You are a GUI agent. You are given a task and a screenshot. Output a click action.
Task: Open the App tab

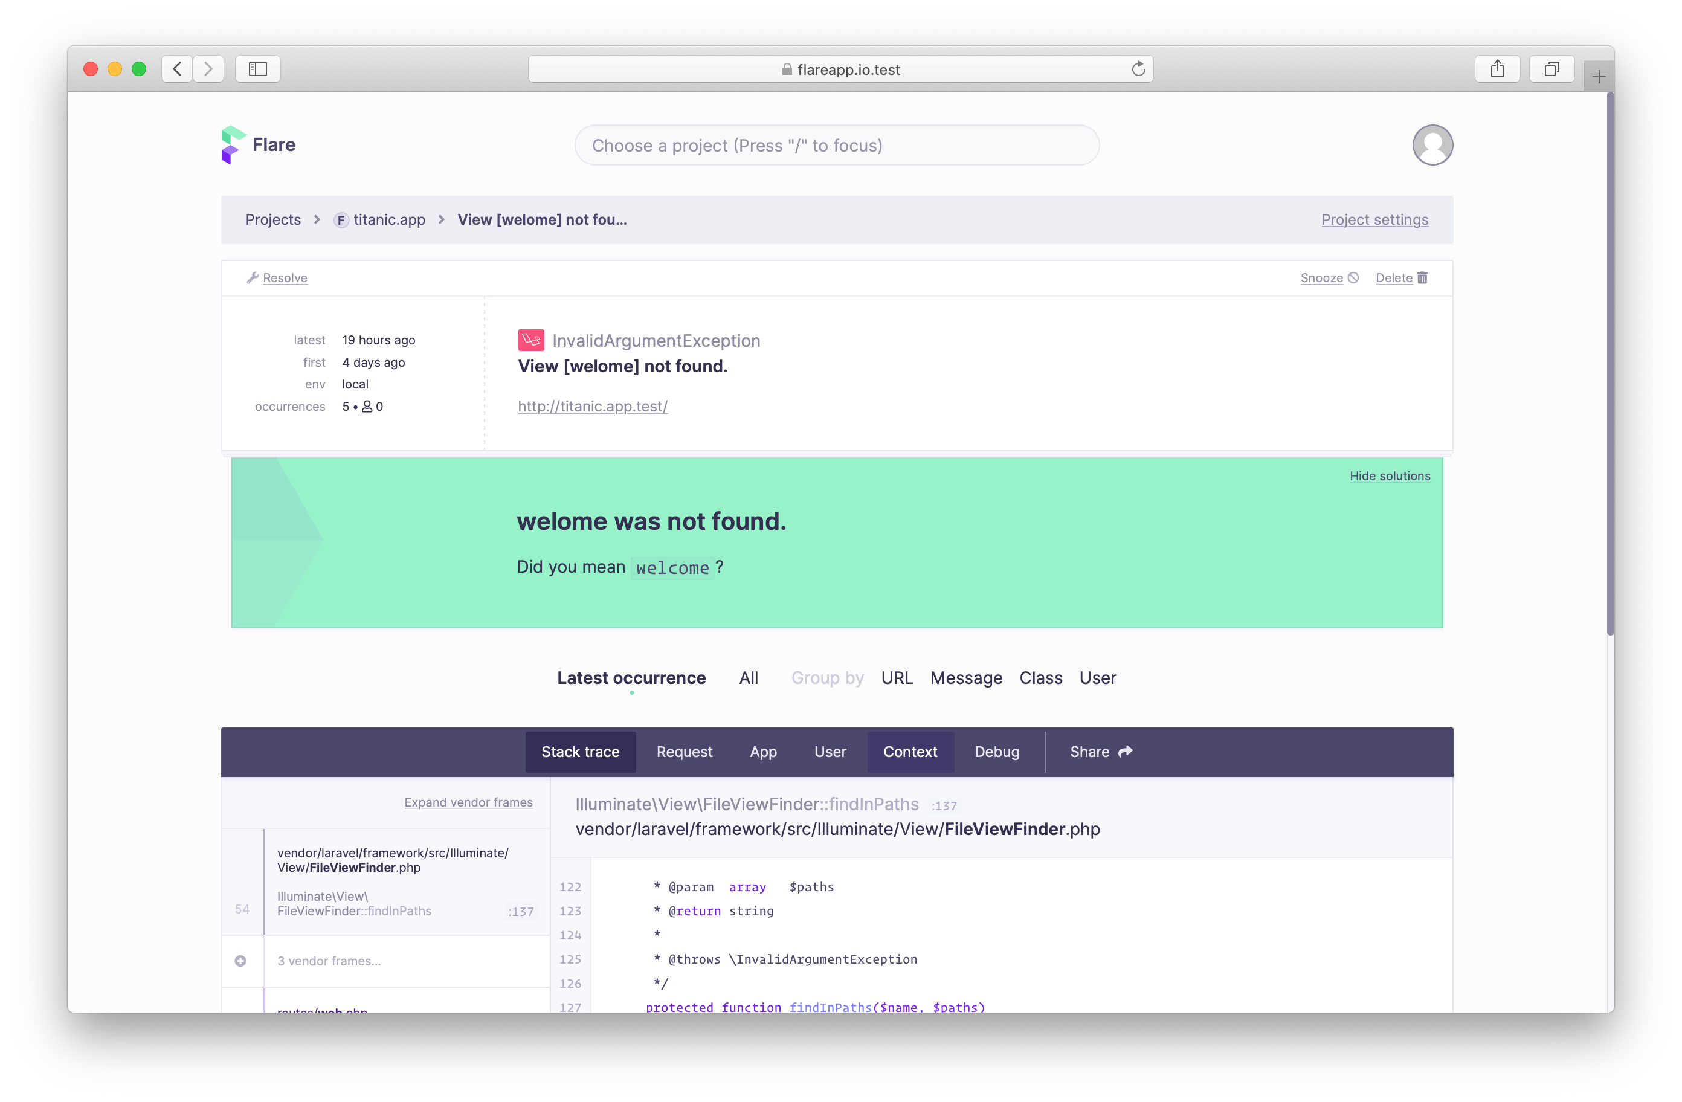763,752
